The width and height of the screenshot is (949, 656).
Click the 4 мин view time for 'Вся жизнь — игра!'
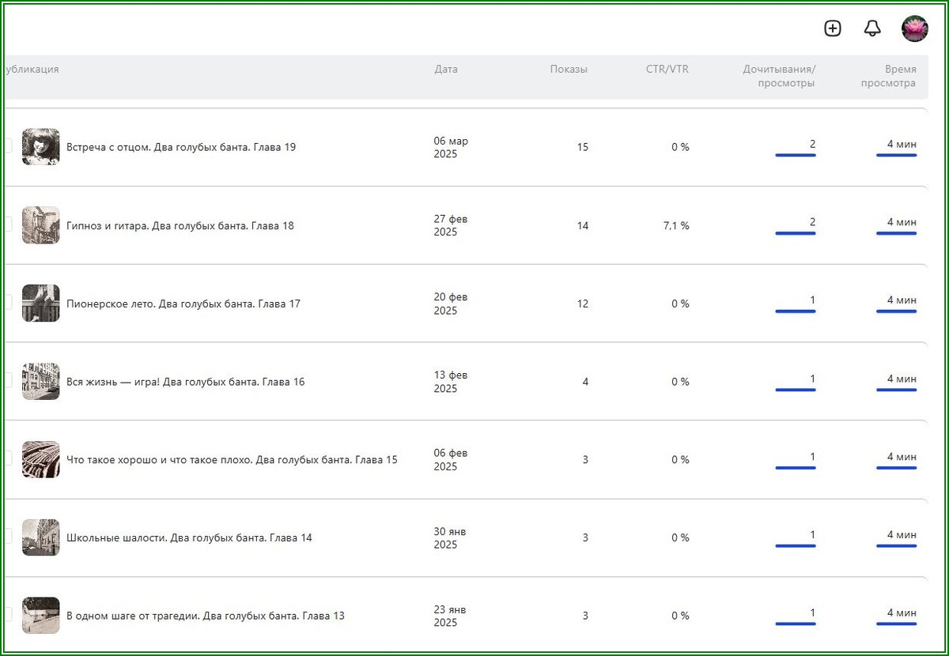click(x=901, y=379)
